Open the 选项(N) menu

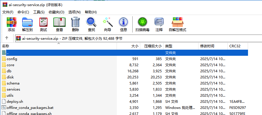point(75,12)
